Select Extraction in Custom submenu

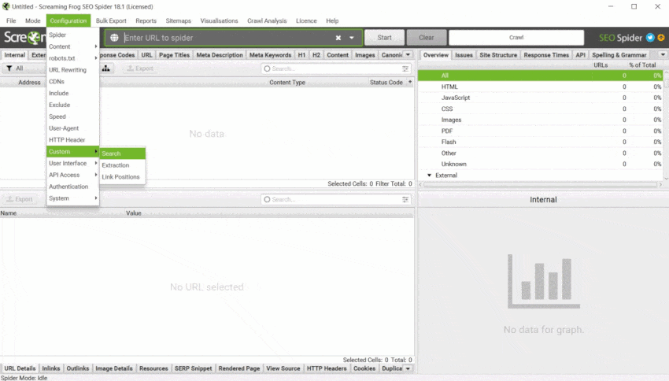coord(123,165)
